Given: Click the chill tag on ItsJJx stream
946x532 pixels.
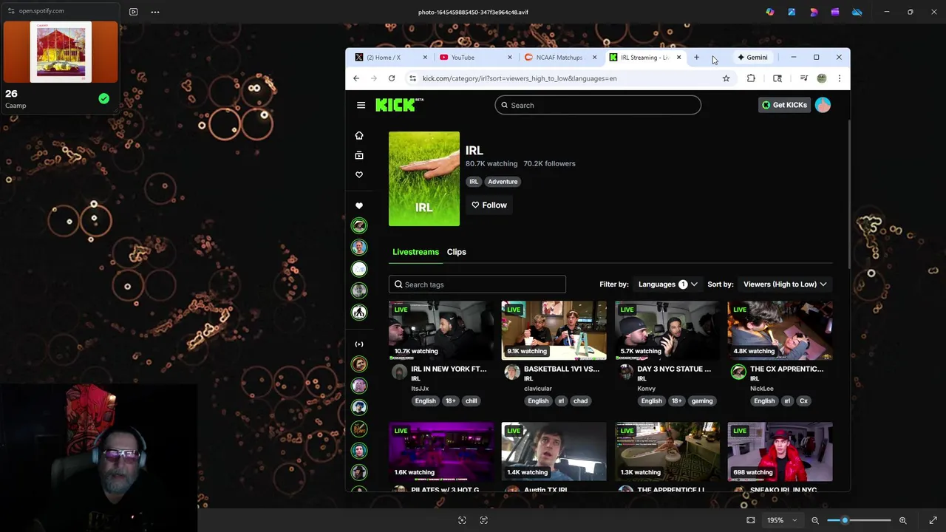Looking at the screenshot, I should point(472,401).
